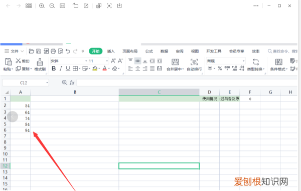
Task: Decrease font size with A-
Action: pyautogui.click(x=120, y=61)
